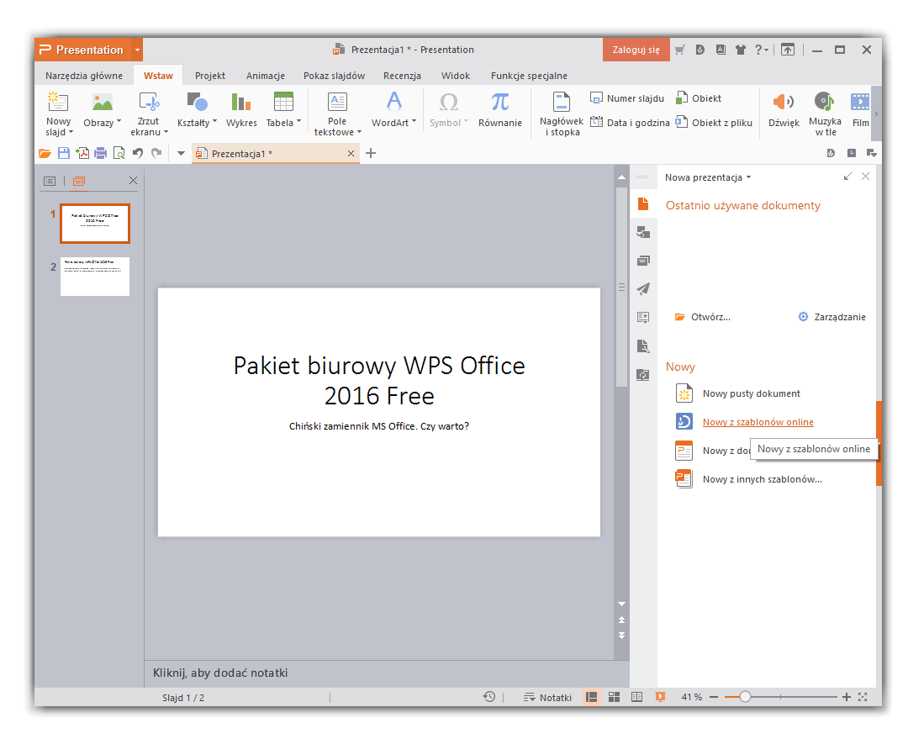The width and height of the screenshot is (908, 744).
Task: Insert an Obiekt object
Action: (x=699, y=98)
